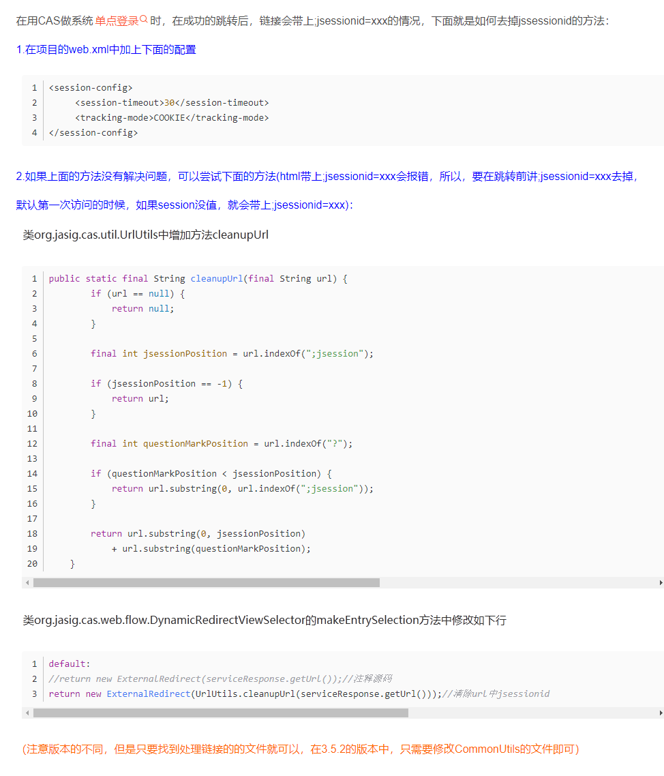Click the right arrow of the bottom code scrollbar
Viewport: 664px width, 776px height.
click(x=659, y=712)
